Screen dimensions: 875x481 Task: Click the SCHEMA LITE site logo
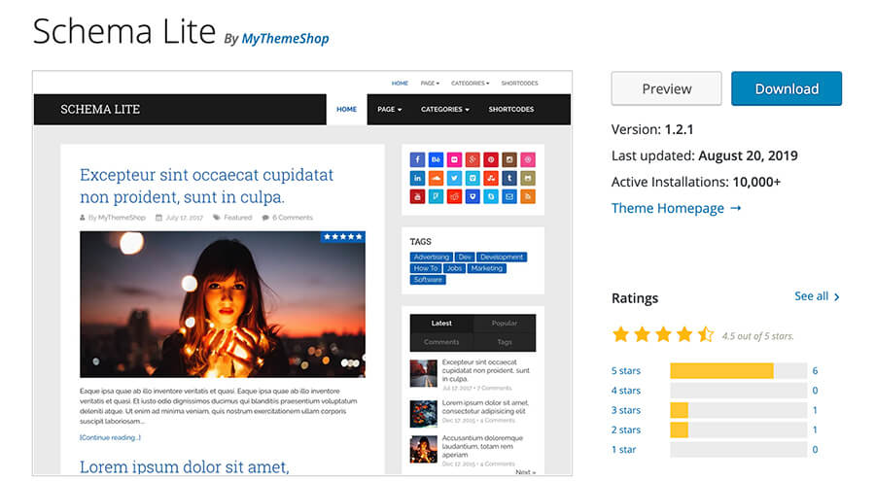point(100,110)
